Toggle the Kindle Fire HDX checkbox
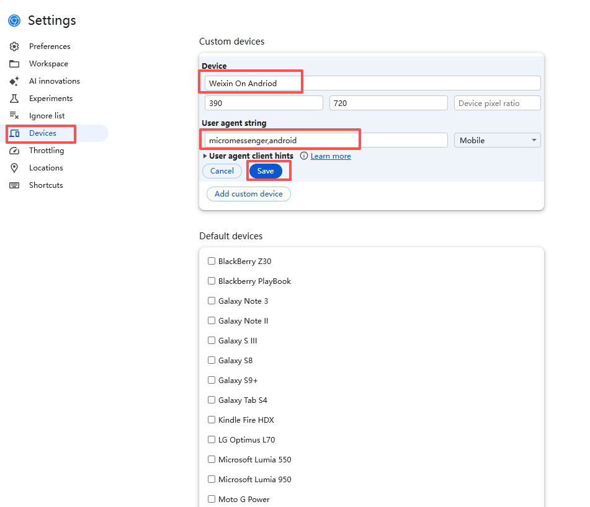 click(212, 420)
